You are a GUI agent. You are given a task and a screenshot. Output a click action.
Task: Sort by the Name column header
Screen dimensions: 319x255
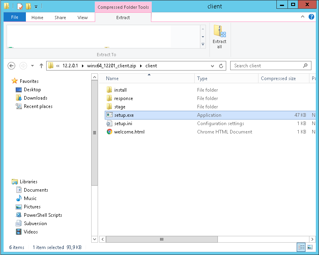tap(112, 78)
